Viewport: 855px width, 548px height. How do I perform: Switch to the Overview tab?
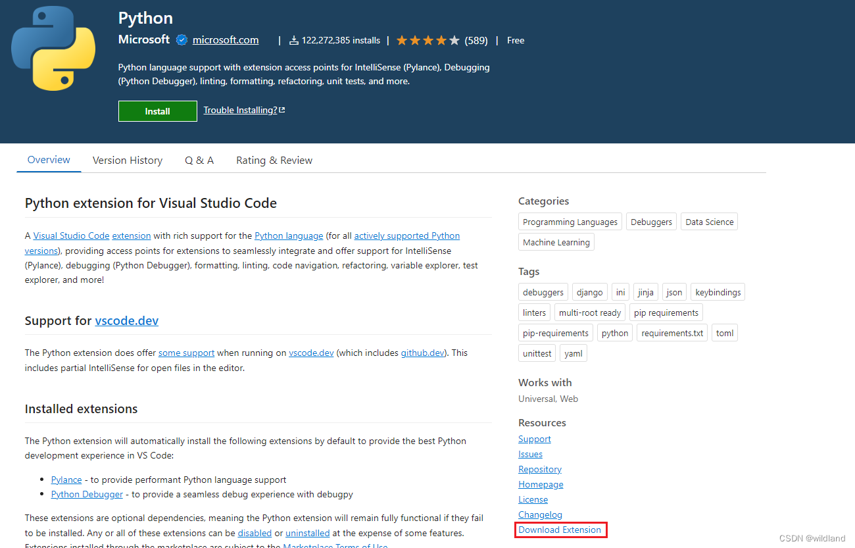point(49,160)
